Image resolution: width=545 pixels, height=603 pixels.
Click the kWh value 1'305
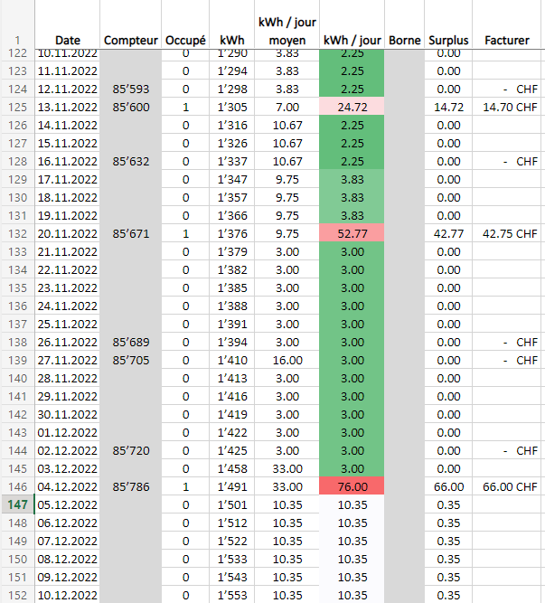(231, 107)
